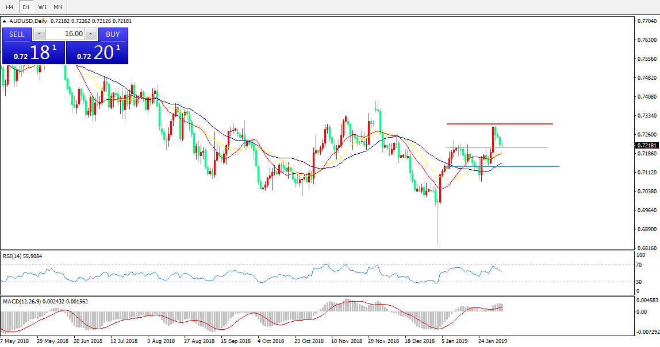
Task: Click the 24 Jan 2019 date marker
Action: (x=493, y=341)
